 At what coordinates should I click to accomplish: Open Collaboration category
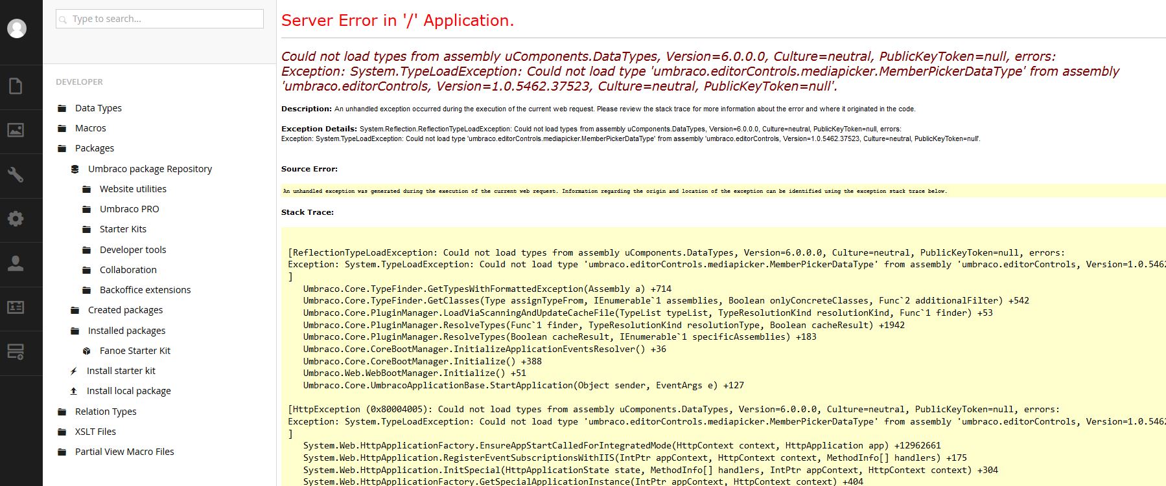tap(128, 270)
